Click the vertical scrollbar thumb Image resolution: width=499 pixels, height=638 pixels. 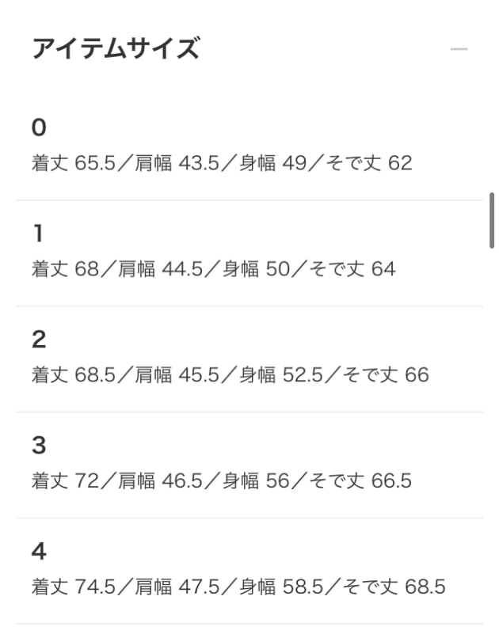pos(492,220)
